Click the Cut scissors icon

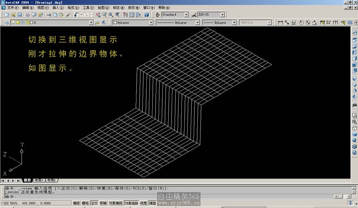[49, 15]
